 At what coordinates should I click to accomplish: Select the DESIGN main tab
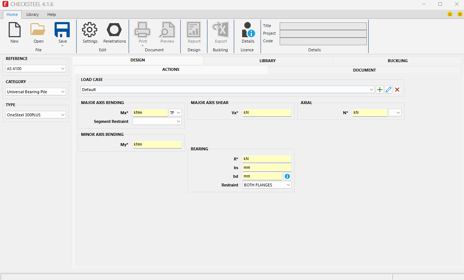138,60
